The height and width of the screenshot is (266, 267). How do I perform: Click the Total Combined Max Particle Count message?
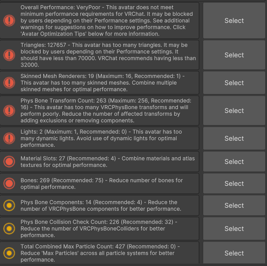click(x=100, y=253)
